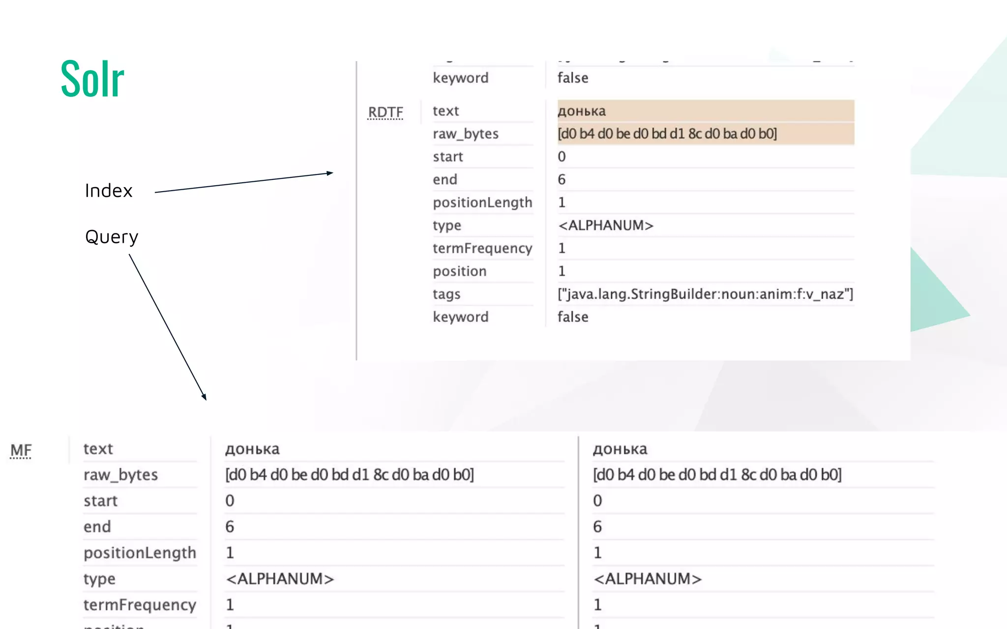This screenshot has height=629, width=1007.
Task: Click the 'type' label in RDTF section
Action: pos(446,226)
